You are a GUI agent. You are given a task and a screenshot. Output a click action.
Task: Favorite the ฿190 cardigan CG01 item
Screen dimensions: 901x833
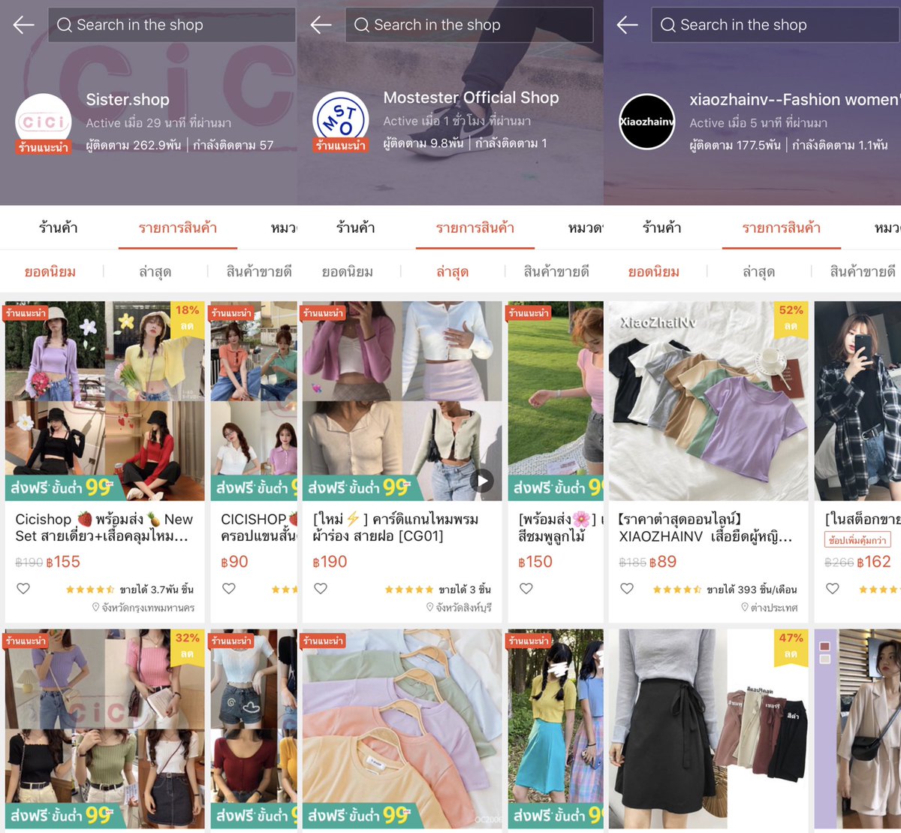point(321,589)
